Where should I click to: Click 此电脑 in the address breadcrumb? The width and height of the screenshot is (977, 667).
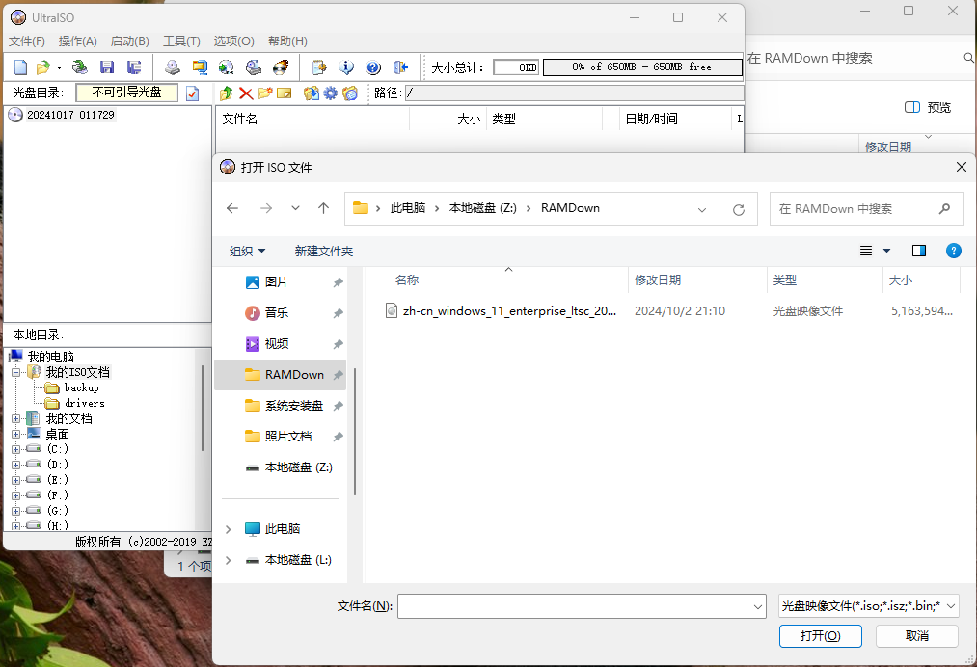(408, 208)
